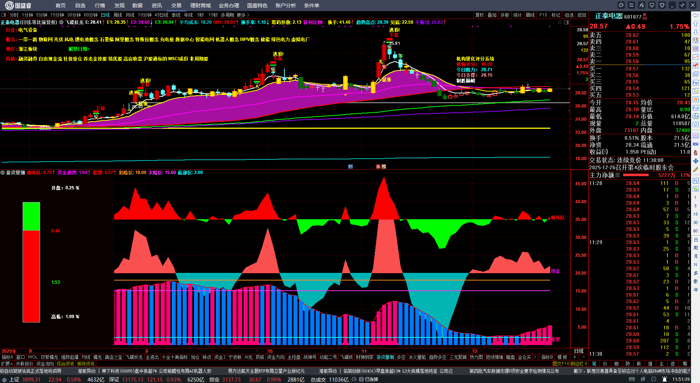Select the 资金流向 bottom tab
The height and width of the screenshot is (383, 700).
click(45, 364)
